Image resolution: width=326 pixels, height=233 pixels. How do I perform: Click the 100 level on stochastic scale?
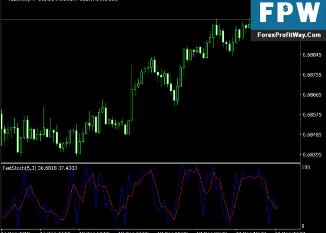pos(306,167)
